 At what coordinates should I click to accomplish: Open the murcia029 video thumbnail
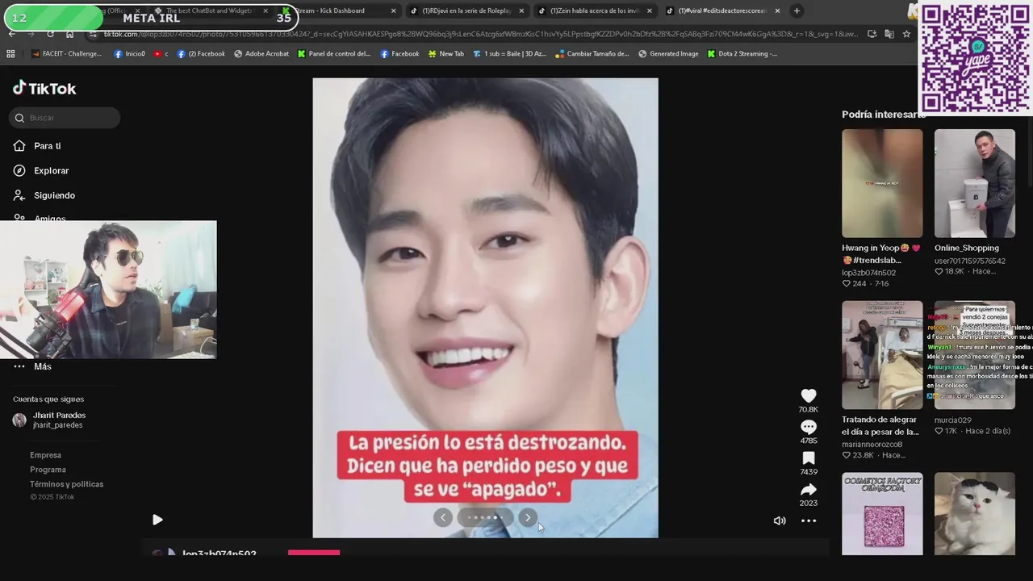[975, 355]
